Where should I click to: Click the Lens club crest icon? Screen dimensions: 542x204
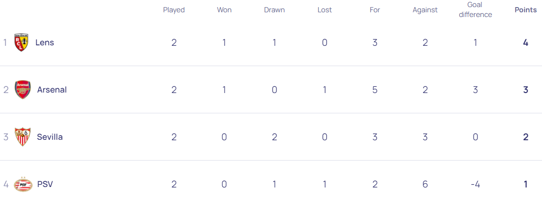coord(22,42)
